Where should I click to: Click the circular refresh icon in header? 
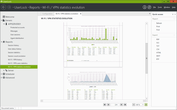(149, 7)
